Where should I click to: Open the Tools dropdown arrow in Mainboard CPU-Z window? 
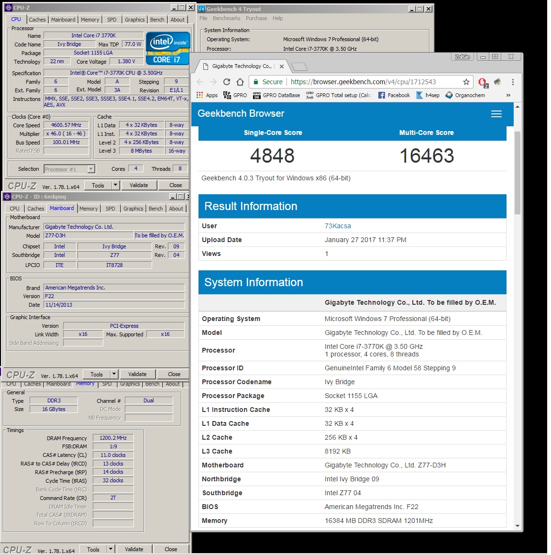pyautogui.click(x=114, y=374)
